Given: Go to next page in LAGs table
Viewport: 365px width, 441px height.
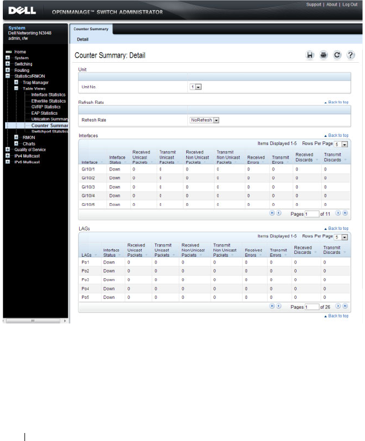Looking at the screenshot, I should pyautogui.click(x=338, y=306).
